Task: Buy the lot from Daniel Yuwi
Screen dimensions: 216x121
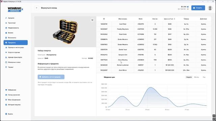Action: [203, 50]
